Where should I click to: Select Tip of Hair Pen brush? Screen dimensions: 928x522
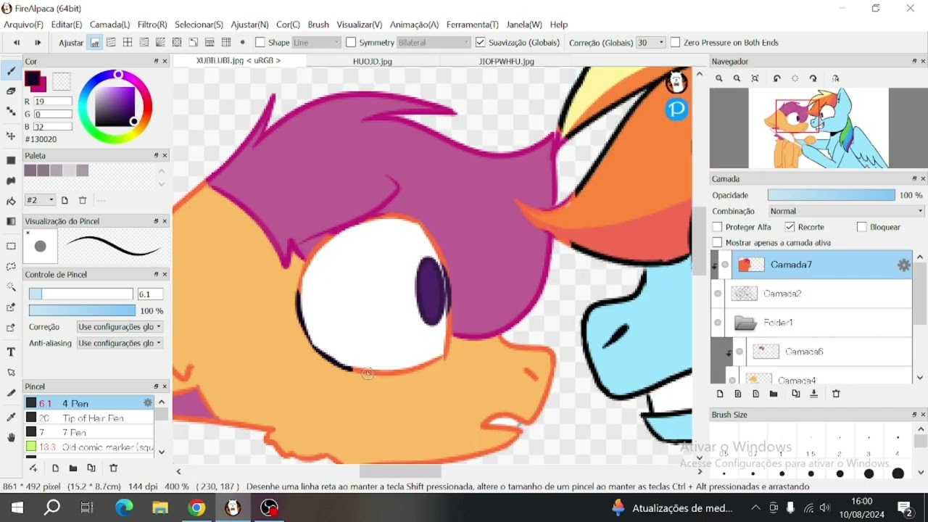(89, 418)
